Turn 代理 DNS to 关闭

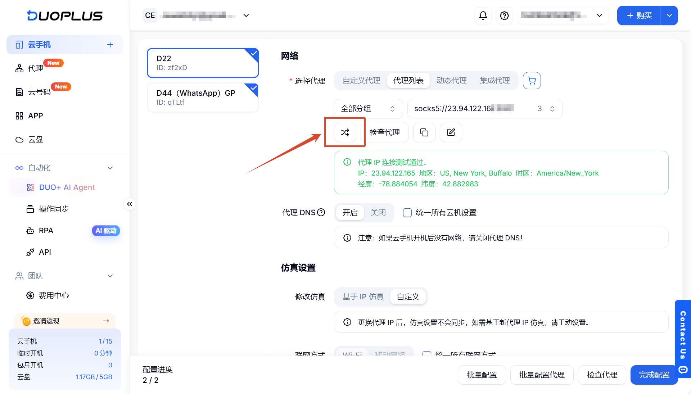tap(378, 213)
